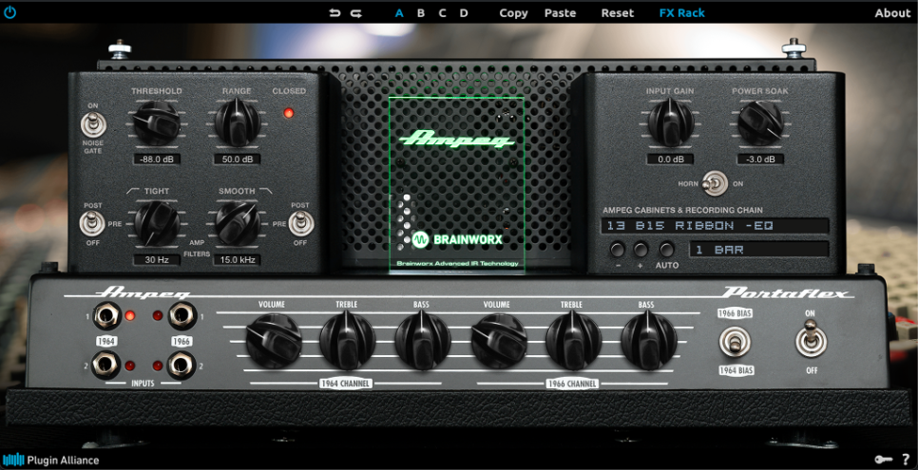The image size is (918, 470).
Task: Flip the 1966/1964 Bias switch
Action: [735, 343]
